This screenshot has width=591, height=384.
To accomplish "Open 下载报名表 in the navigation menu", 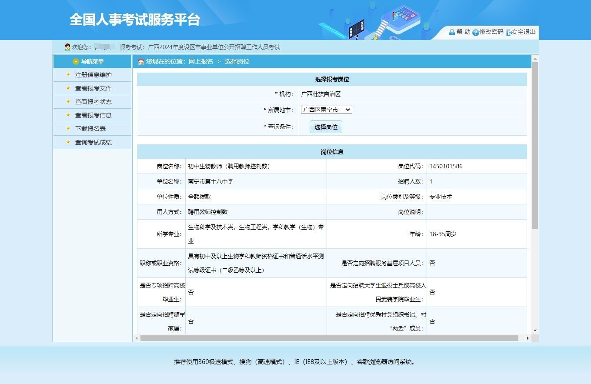I will [x=90, y=129].
